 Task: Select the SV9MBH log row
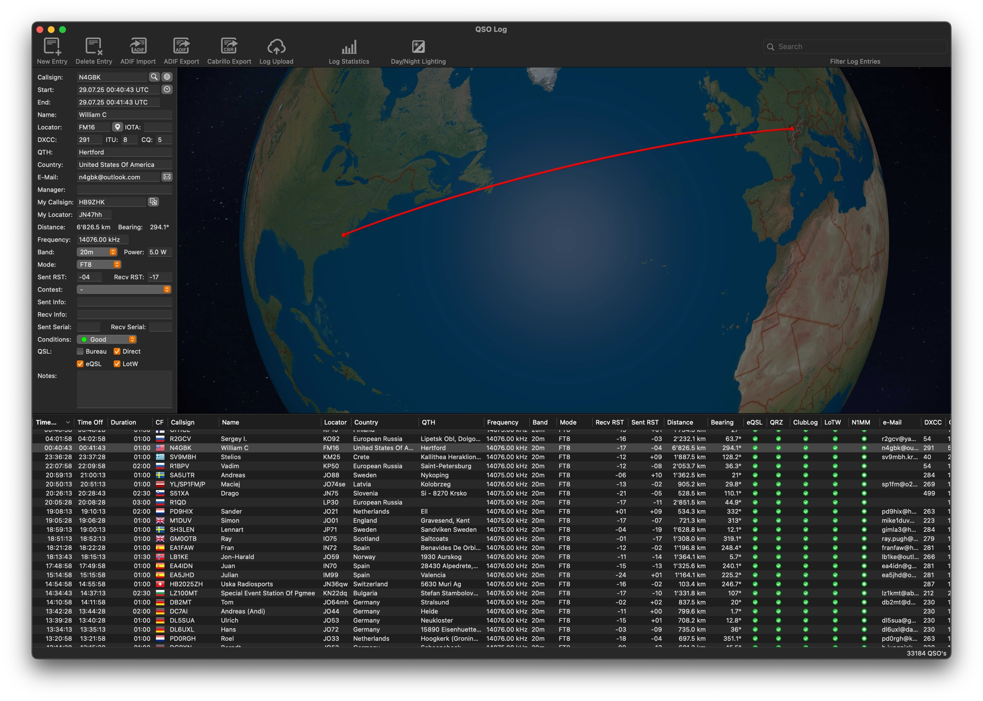tap(491, 457)
